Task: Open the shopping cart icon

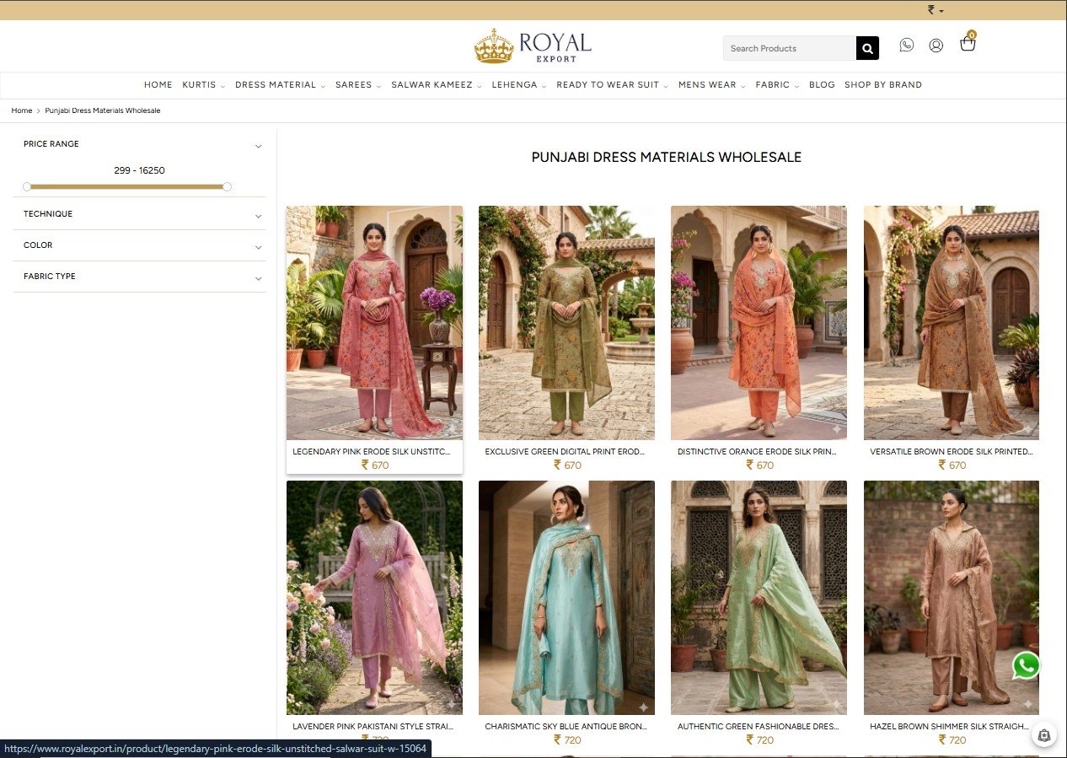Action: (x=968, y=44)
